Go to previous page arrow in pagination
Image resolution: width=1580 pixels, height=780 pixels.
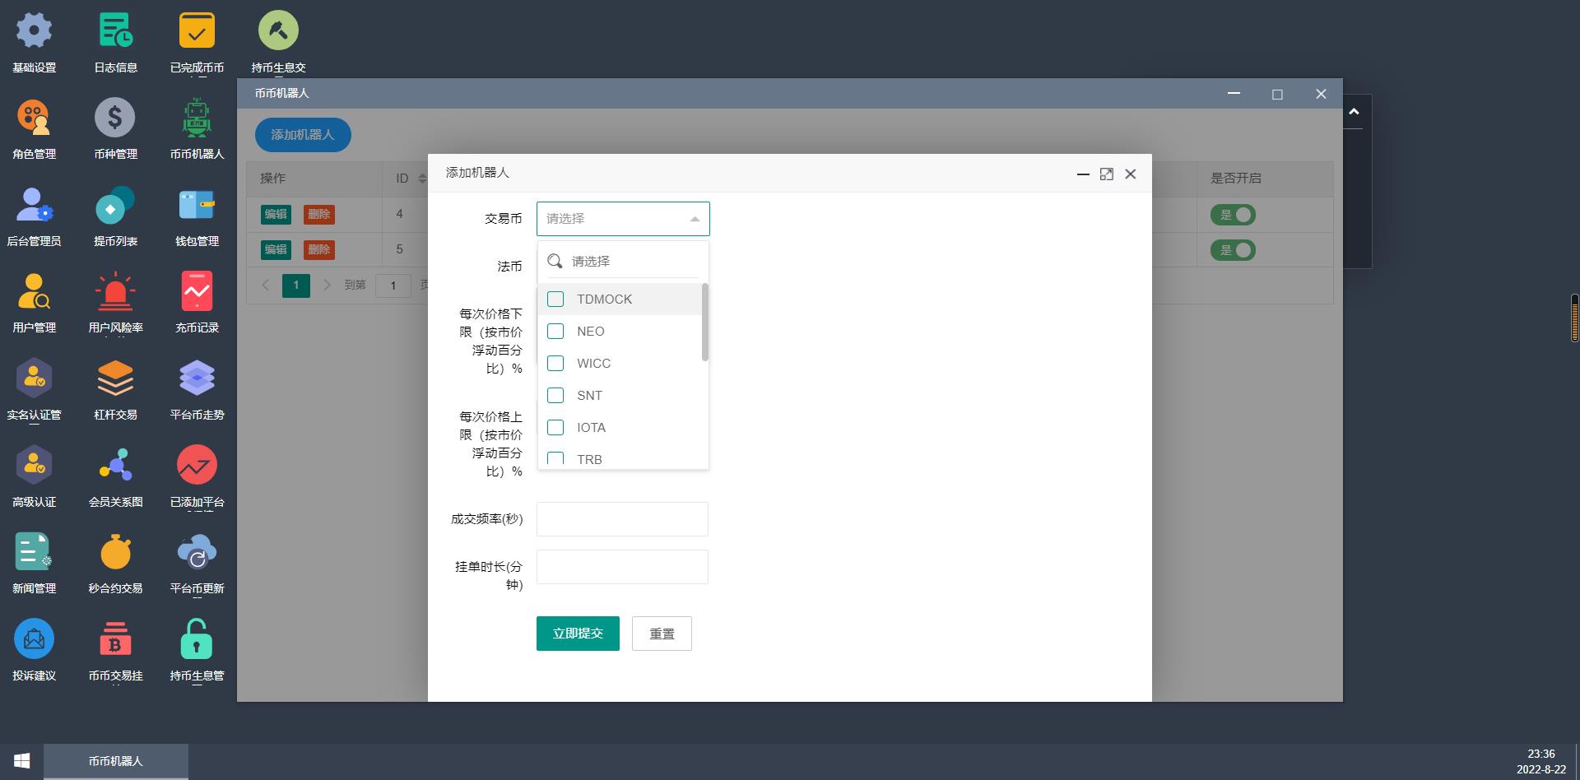click(265, 286)
